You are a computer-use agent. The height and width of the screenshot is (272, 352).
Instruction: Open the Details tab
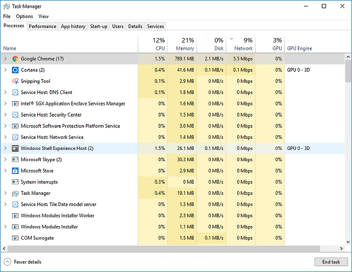135,26
